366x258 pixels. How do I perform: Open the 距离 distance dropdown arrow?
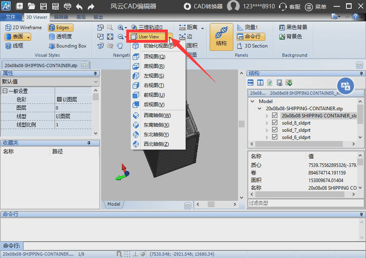[202, 28]
